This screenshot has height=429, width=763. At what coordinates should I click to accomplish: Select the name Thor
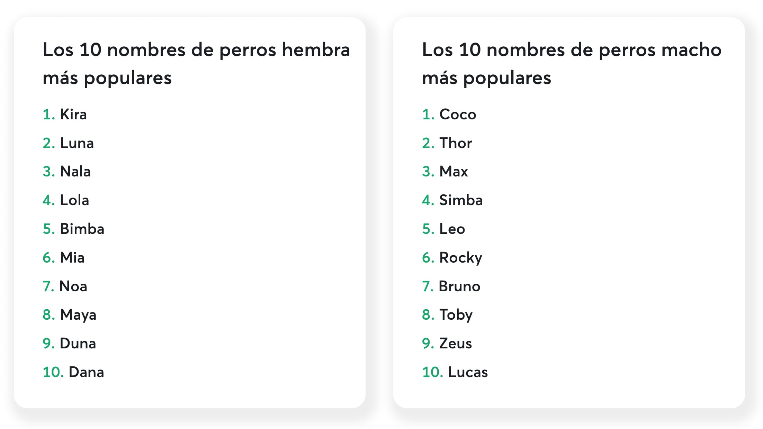455,143
